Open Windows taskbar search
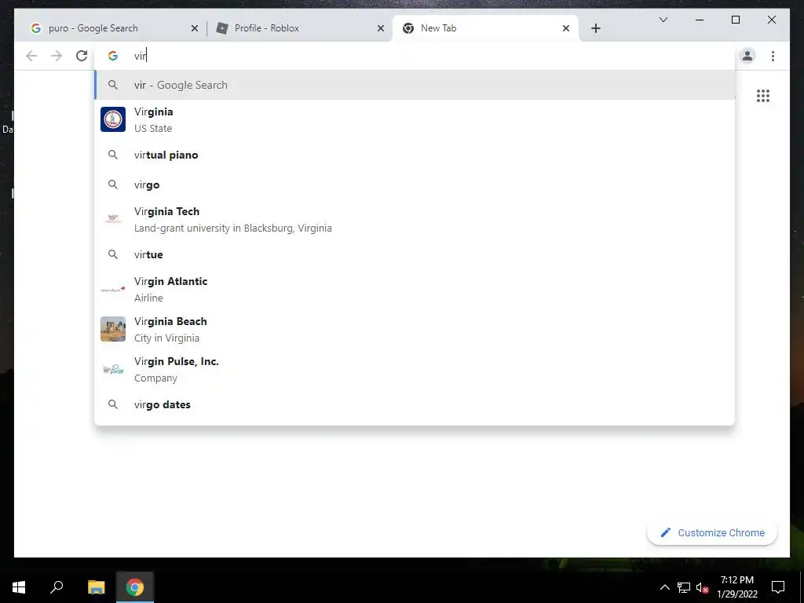This screenshot has width=804, height=603. pyautogui.click(x=57, y=587)
